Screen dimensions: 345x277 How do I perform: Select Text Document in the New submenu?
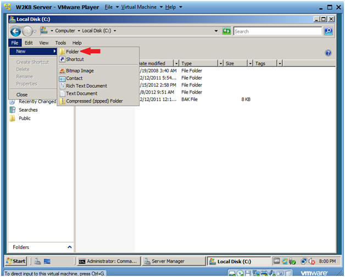coord(98,94)
